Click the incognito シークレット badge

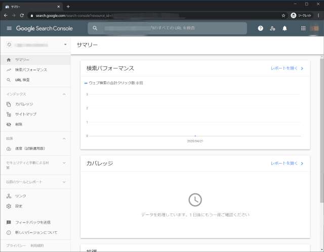point(301,16)
